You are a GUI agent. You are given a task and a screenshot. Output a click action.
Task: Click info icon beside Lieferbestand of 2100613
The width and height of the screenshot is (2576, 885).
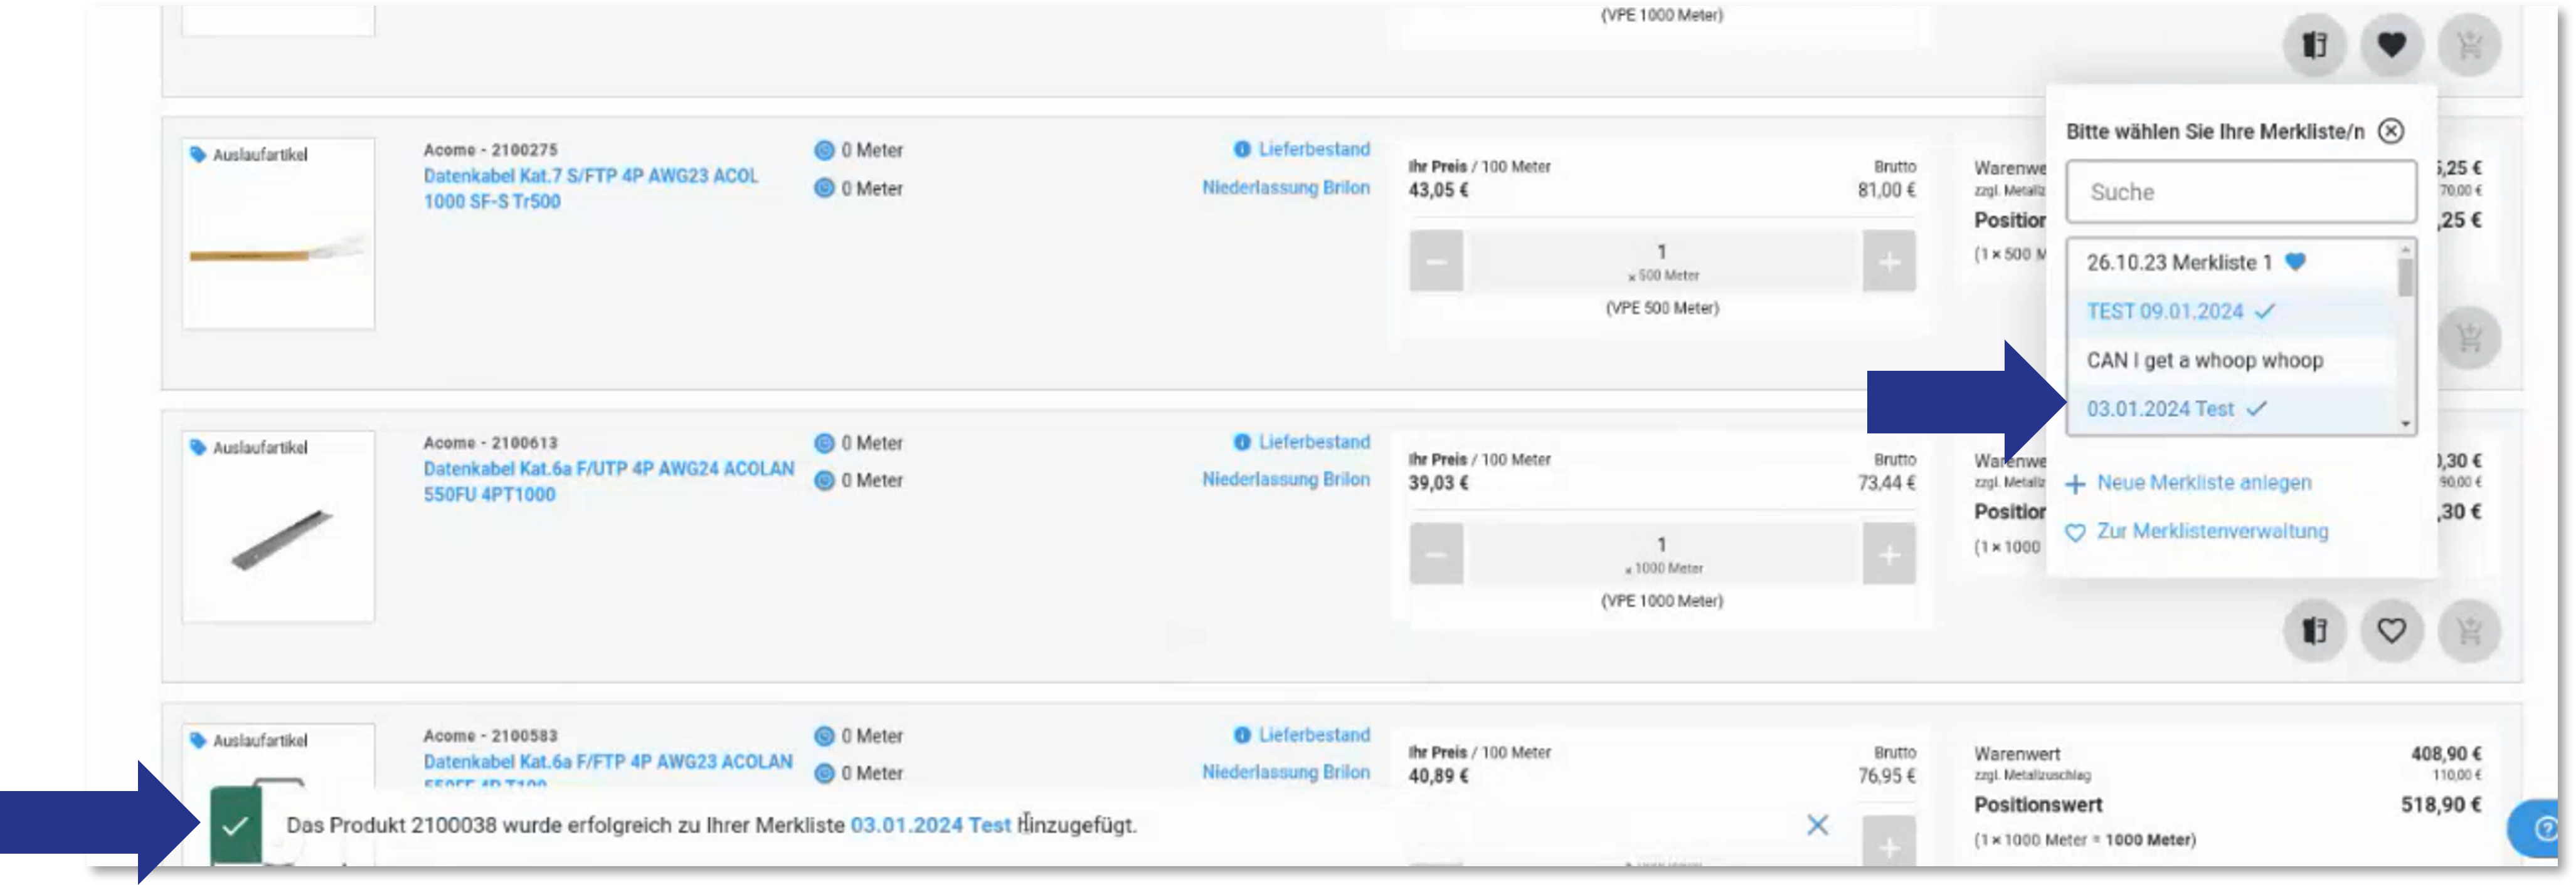coord(1241,442)
